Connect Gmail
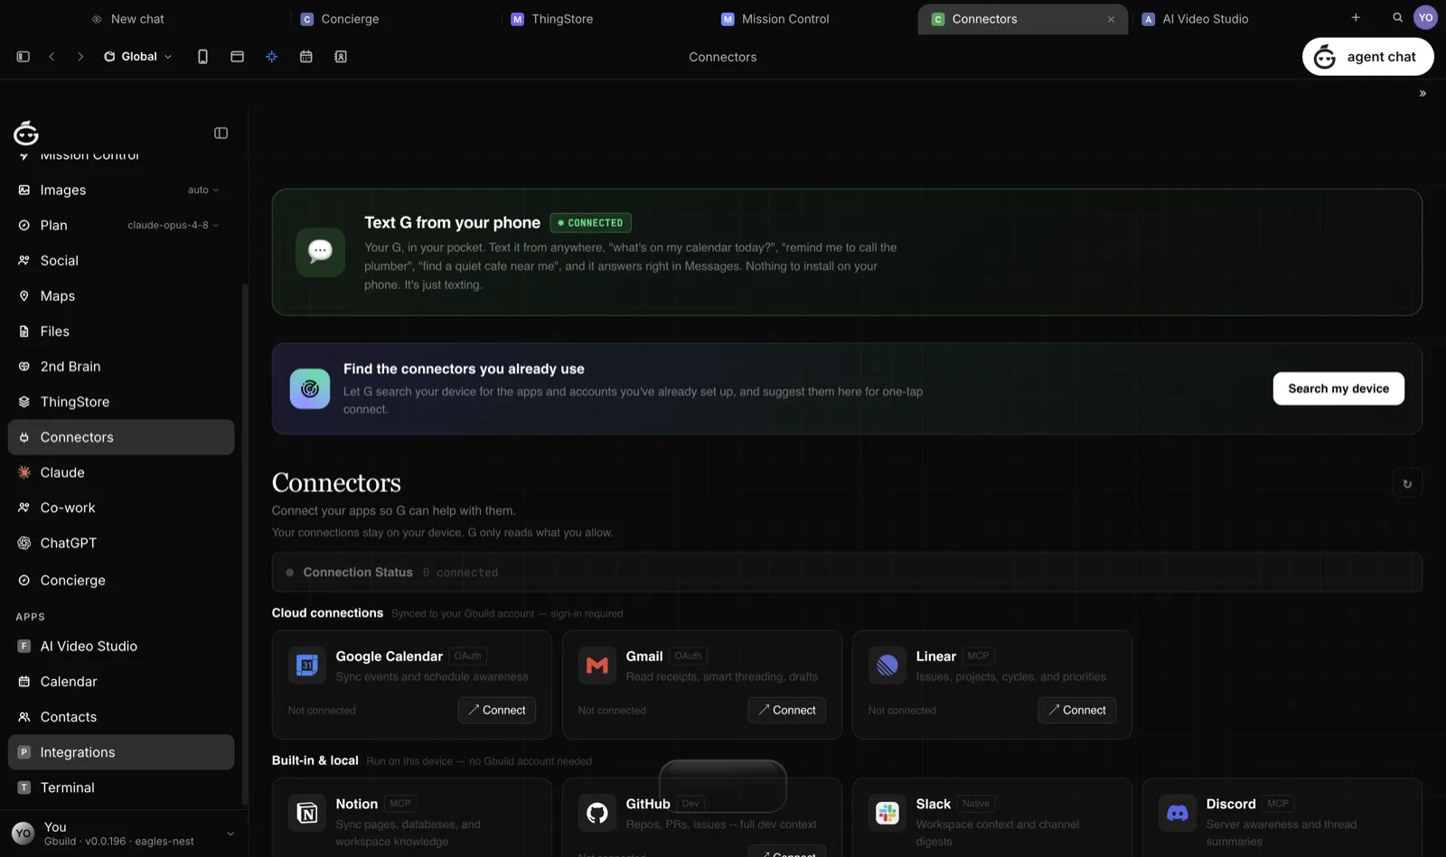The image size is (1446, 857). click(787, 710)
